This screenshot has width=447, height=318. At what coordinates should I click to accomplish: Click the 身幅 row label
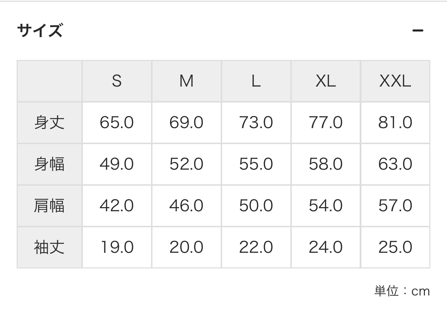[49, 164]
